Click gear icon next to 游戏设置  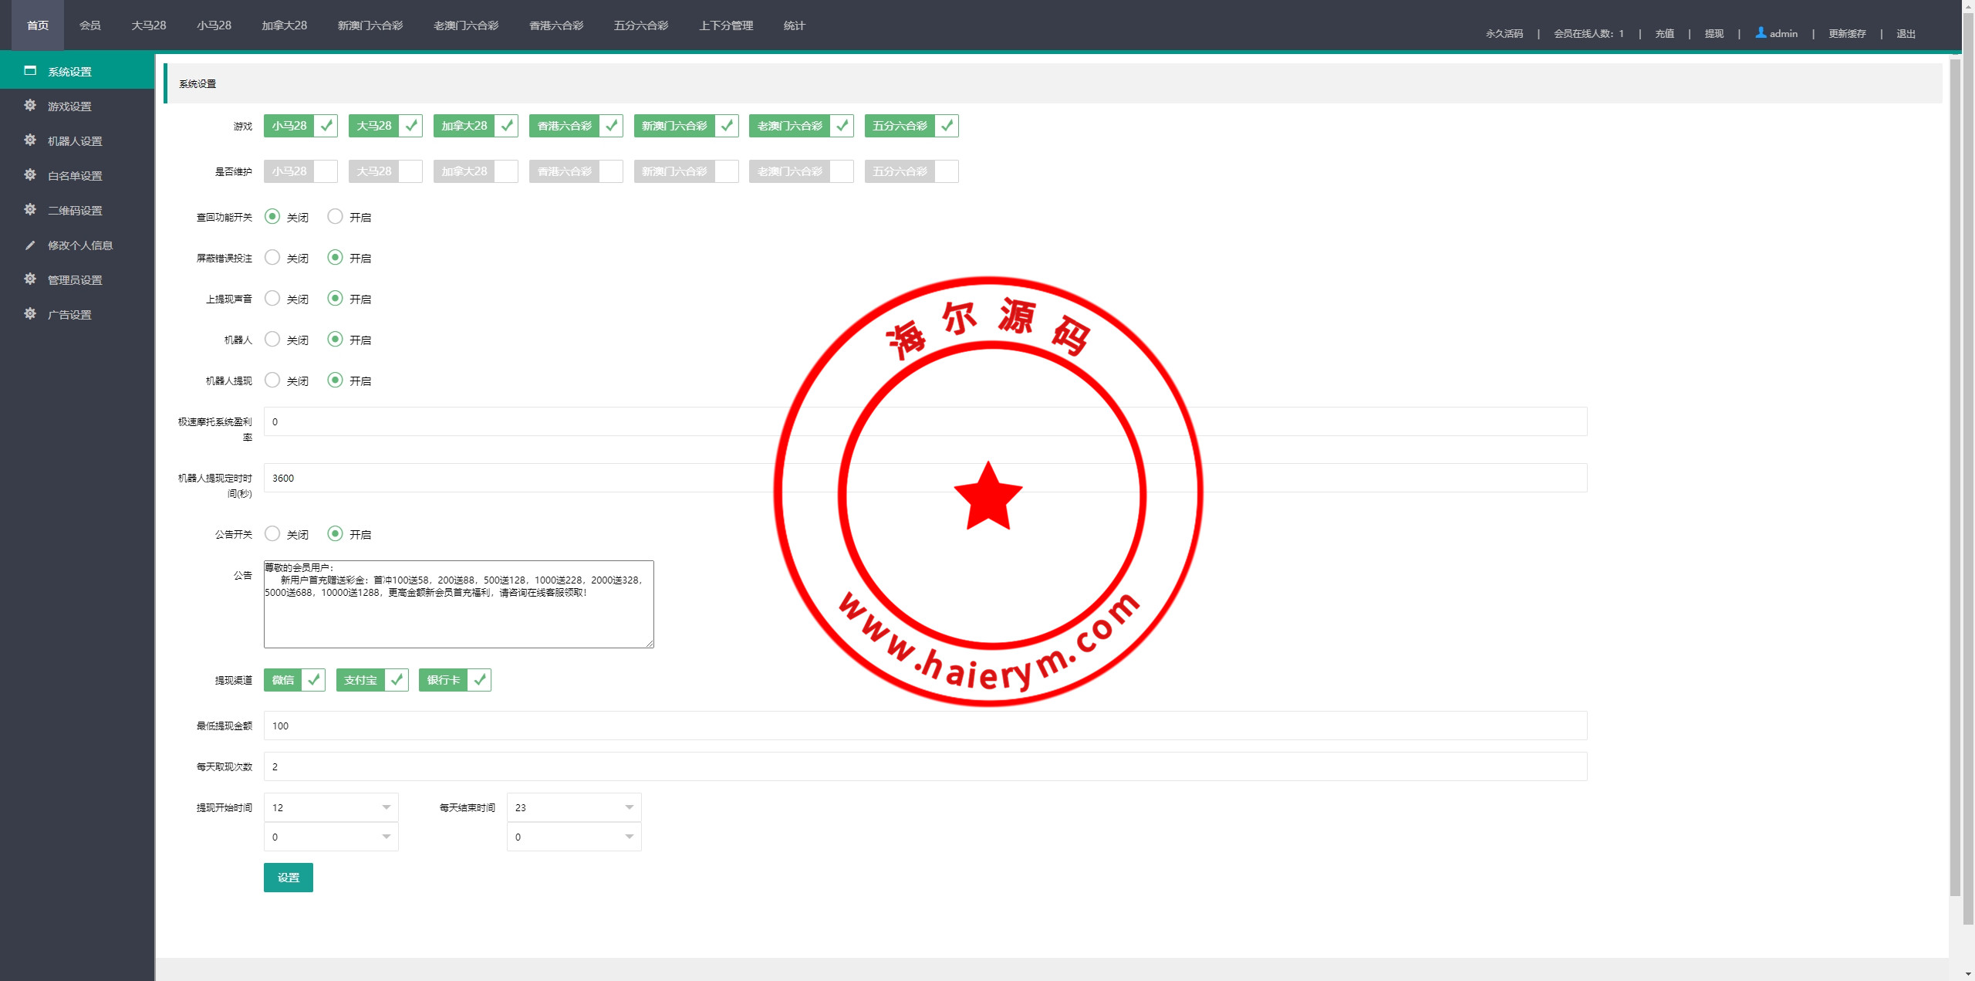[x=30, y=106]
